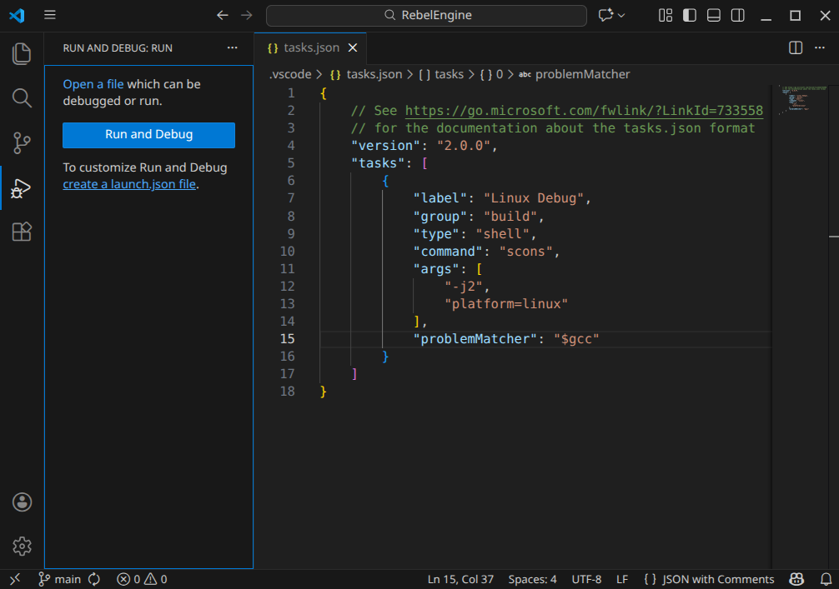Click line number 7 in the gutter
This screenshot has height=589, width=839.
point(291,198)
